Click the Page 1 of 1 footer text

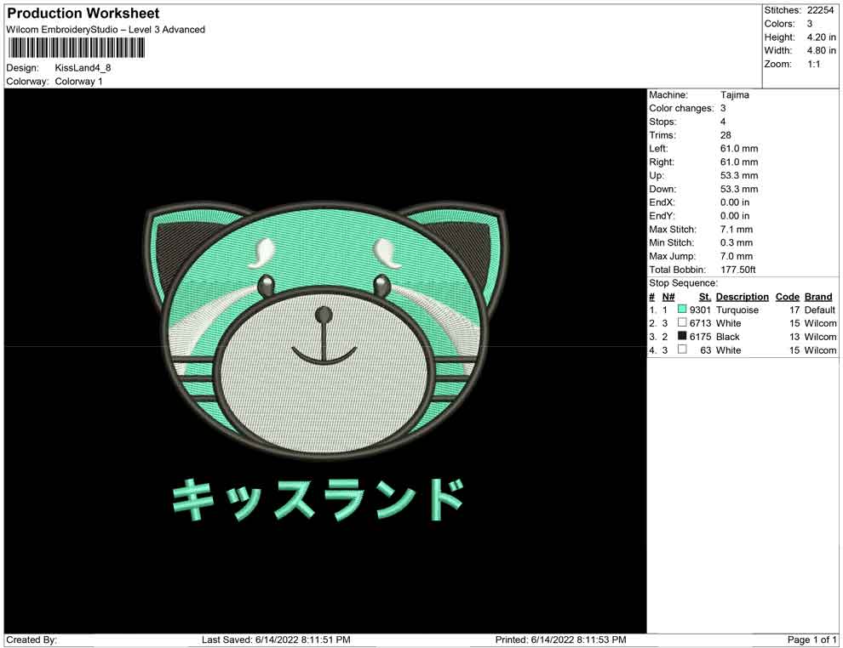(812, 639)
